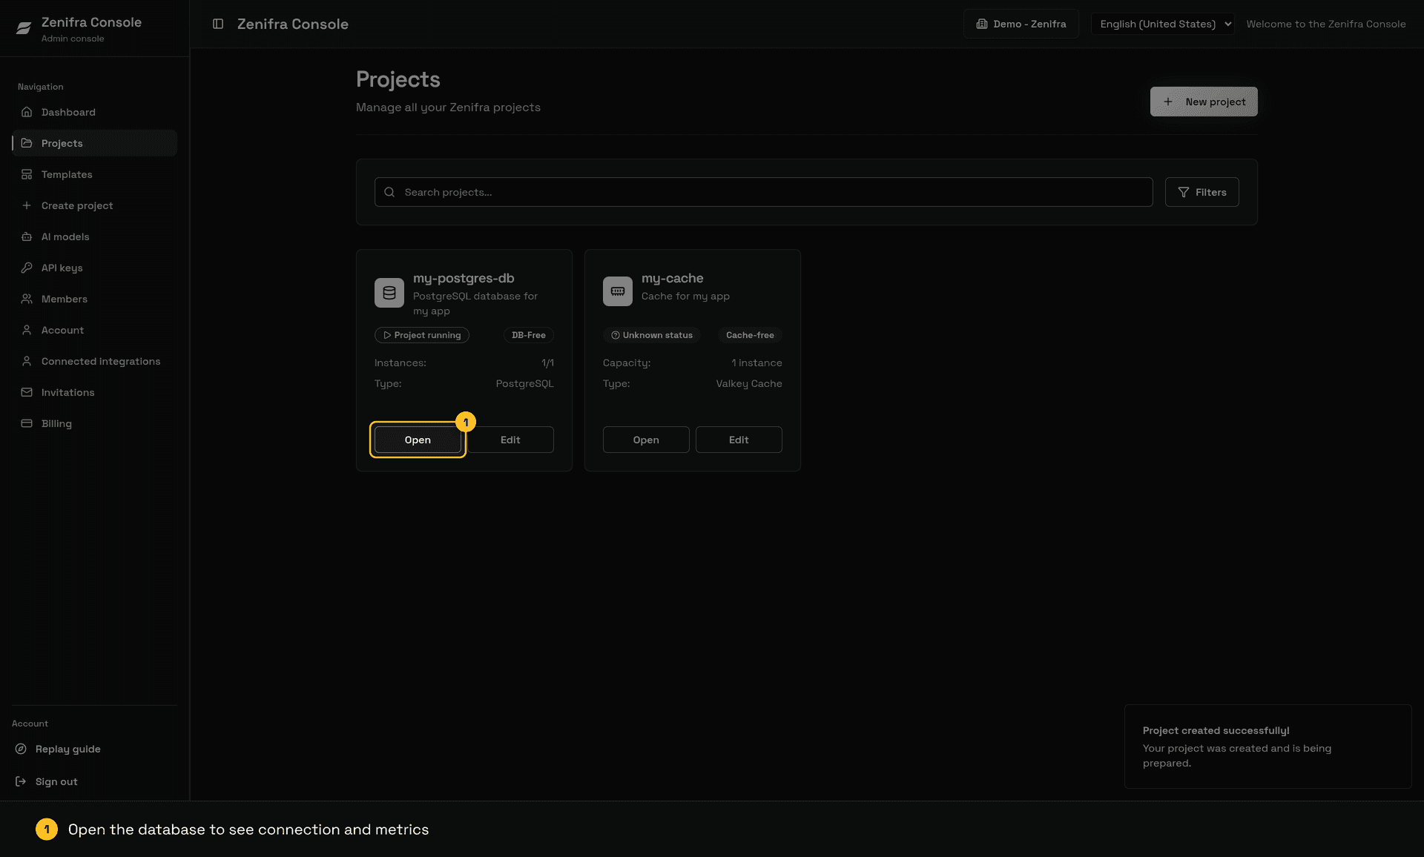The image size is (1424, 857).
Task: Click the AI models robot icon
Action: coord(27,236)
